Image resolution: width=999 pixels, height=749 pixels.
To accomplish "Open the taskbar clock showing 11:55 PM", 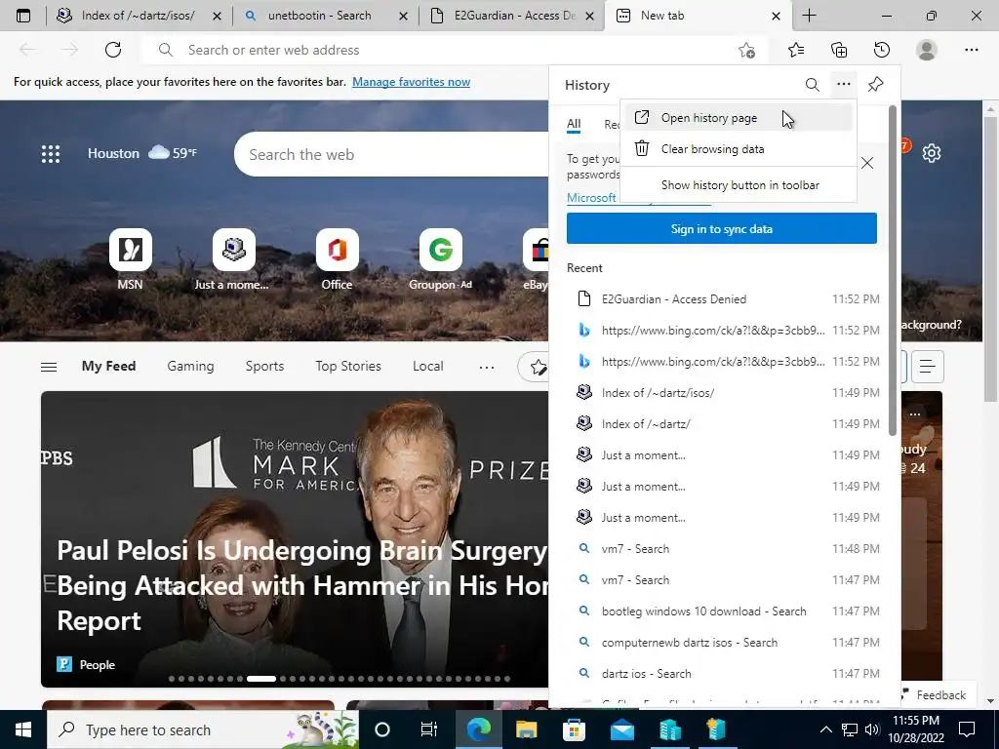I will click(915, 729).
